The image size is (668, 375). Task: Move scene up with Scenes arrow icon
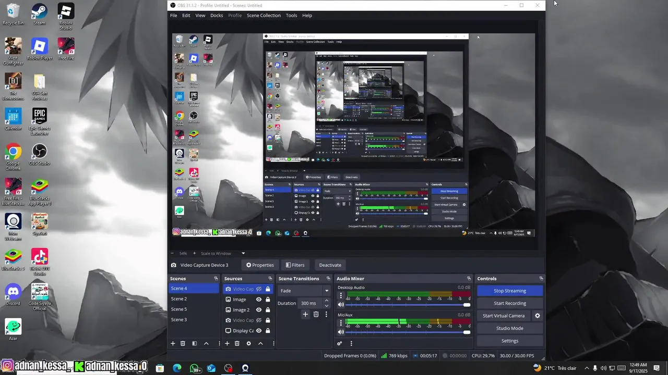[x=206, y=343]
